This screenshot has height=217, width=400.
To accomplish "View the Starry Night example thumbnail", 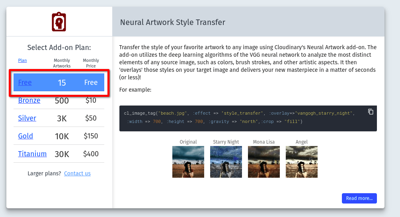I will pos(226,162).
